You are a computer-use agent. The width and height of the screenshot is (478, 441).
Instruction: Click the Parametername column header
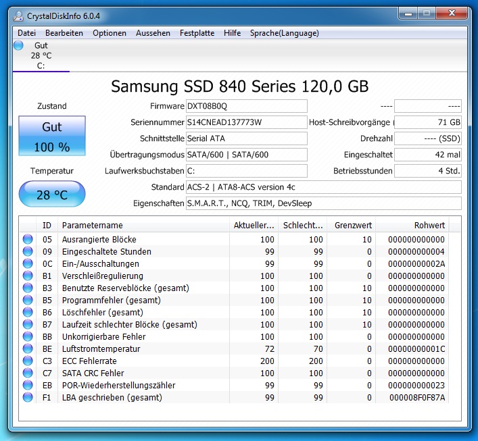tap(143, 226)
